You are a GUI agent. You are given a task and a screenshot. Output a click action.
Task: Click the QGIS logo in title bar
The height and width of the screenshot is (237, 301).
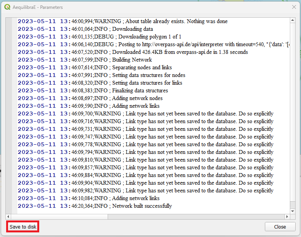coord(7,7)
